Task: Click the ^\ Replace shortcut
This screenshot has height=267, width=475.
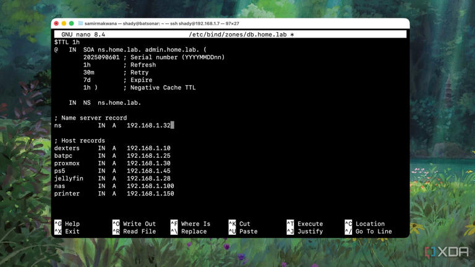Action: coord(189,231)
